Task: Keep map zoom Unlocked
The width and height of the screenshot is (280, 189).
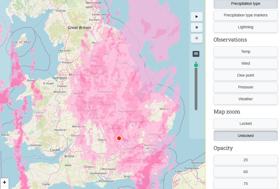Action: (x=245, y=136)
